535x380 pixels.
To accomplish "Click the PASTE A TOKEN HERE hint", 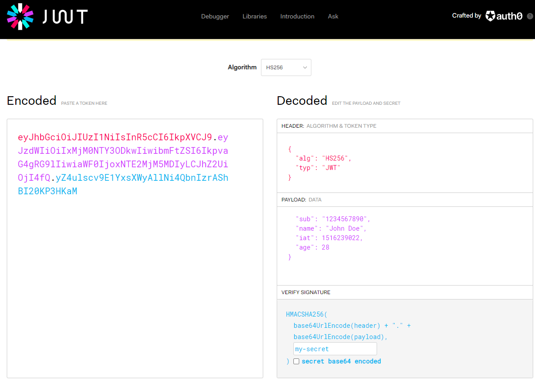I will click(x=84, y=103).
